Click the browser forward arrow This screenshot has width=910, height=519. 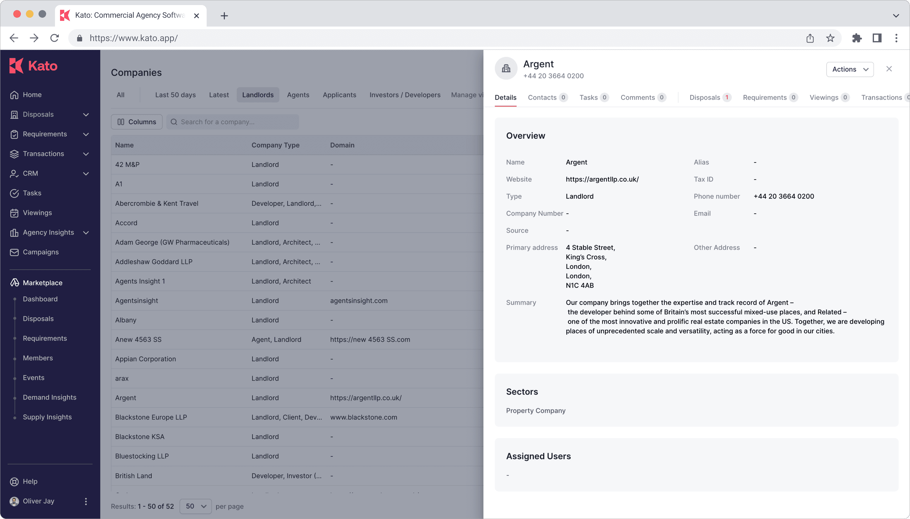[x=34, y=38]
